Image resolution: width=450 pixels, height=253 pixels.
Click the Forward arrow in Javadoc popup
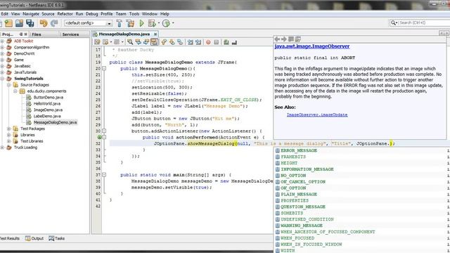pos(284,39)
